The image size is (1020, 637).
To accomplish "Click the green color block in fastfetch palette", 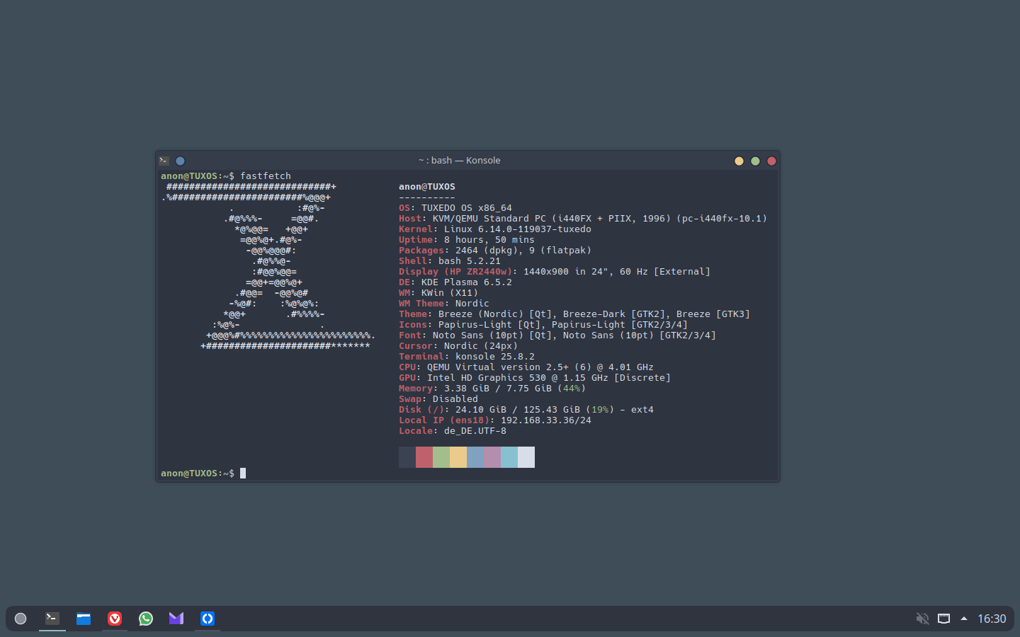I will tap(441, 457).
